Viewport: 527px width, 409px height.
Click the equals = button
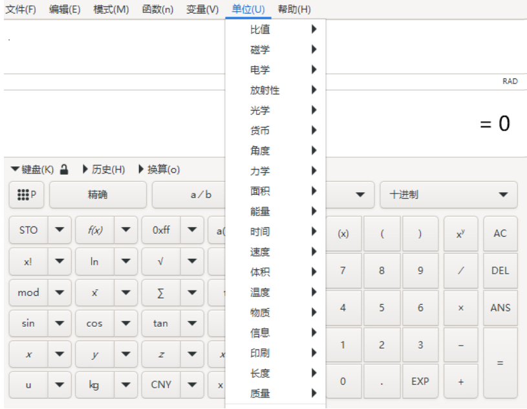[x=500, y=363]
